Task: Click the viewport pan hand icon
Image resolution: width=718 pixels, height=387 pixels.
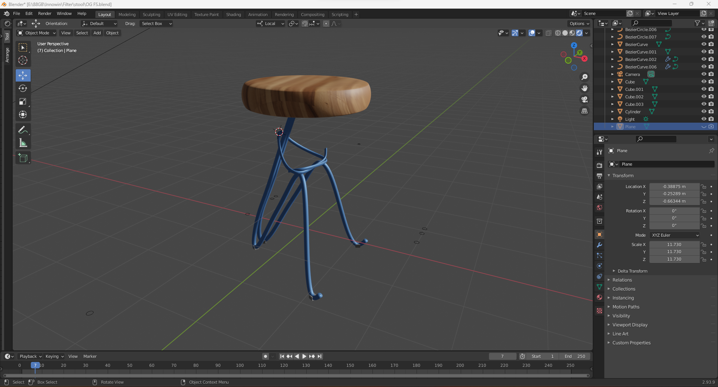Action: click(584, 88)
